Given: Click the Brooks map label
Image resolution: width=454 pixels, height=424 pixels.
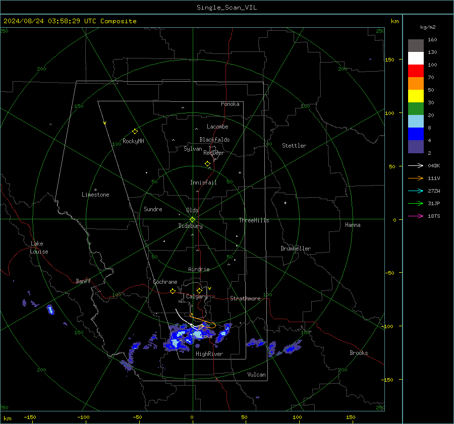Looking at the screenshot, I should point(359,353).
